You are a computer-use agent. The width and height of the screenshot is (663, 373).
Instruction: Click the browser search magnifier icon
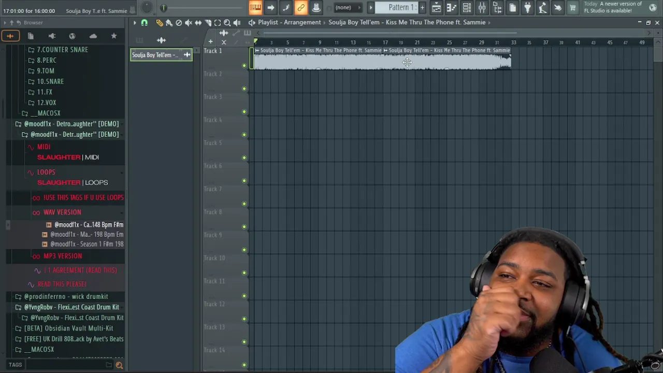click(x=119, y=365)
